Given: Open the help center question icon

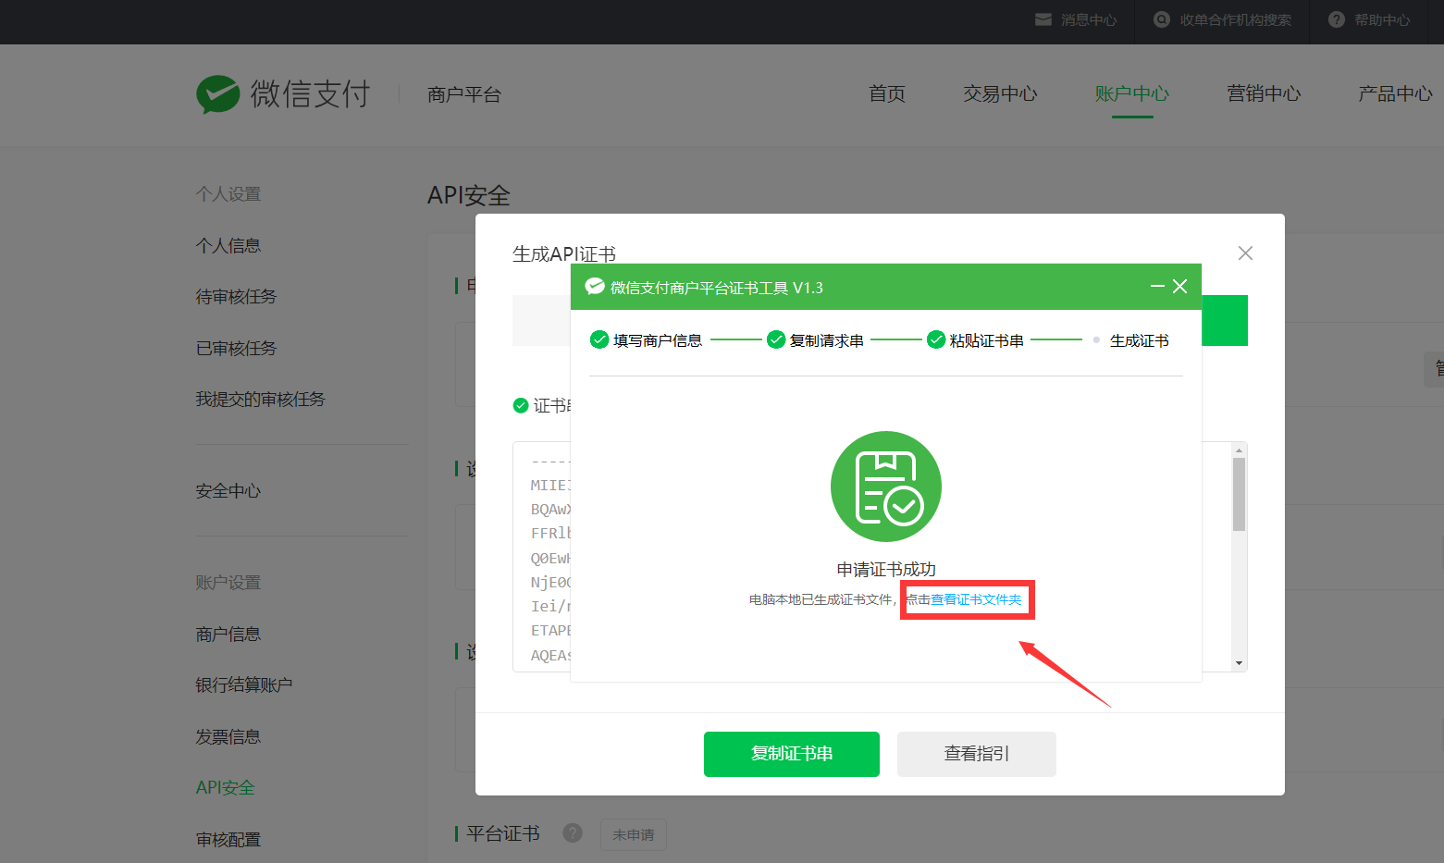Looking at the screenshot, I should tap(1337, 19).
